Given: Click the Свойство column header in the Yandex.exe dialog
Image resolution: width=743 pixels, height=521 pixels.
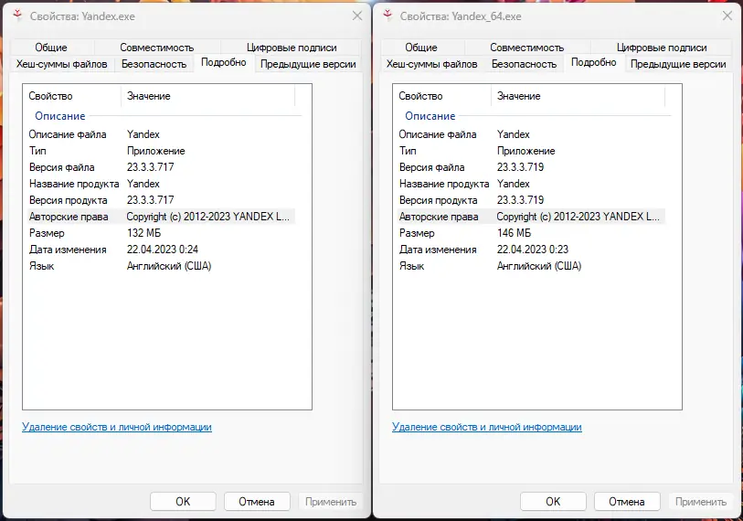Looking at the screenshot, I should tap(51, 96).
